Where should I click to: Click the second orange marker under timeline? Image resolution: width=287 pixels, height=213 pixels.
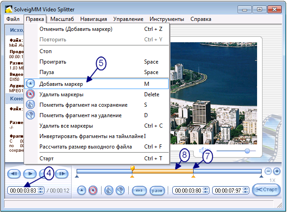pos(193,176)
